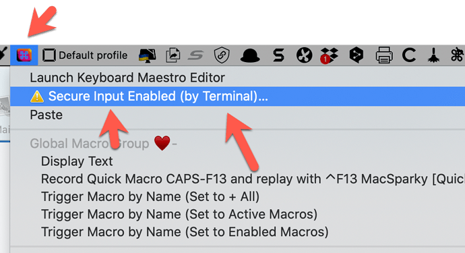Click the fan pinwheel menu bar icon
This screenshot has height=253, width=465.
pyautogui.click(x=304, y=55)
